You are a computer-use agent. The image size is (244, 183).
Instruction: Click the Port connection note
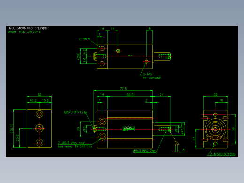coord(152,78)
